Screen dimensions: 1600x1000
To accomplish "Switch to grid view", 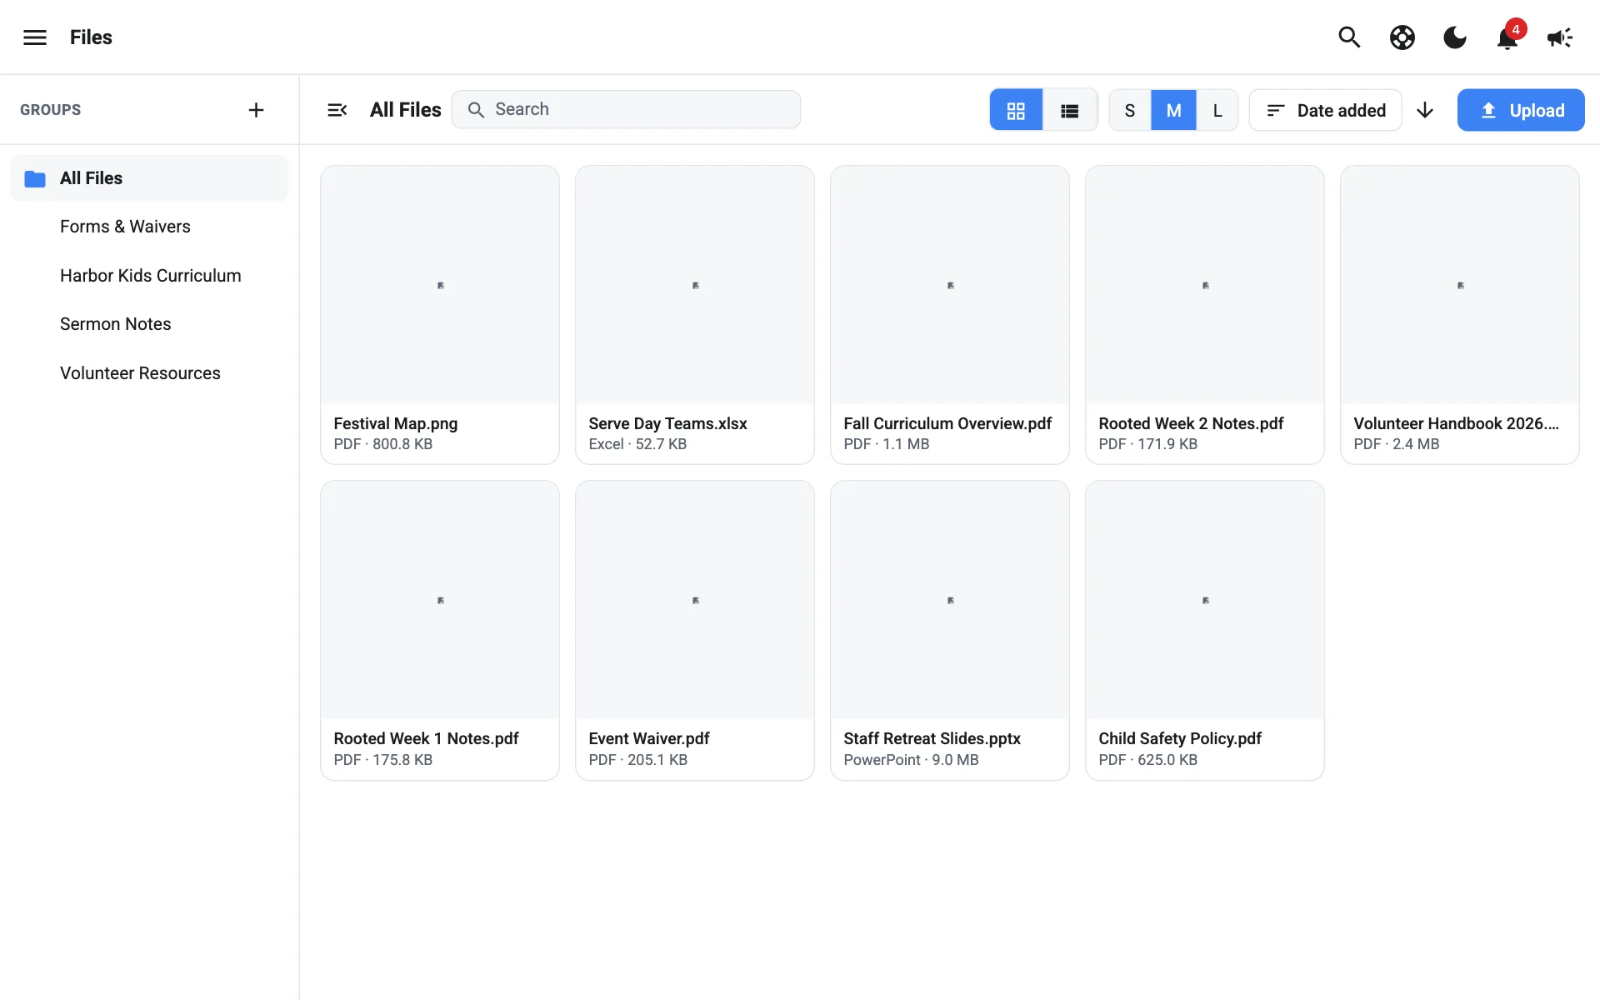I will tap(1016, 110).
